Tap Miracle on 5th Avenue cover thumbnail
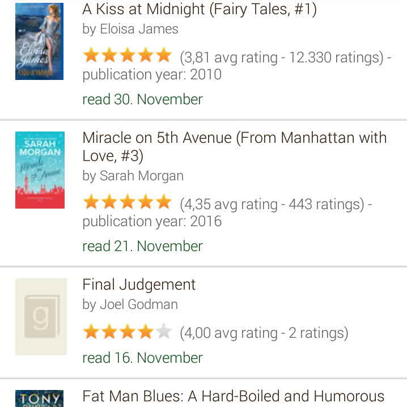The image size is (407, 407). (x=40, y=170)
